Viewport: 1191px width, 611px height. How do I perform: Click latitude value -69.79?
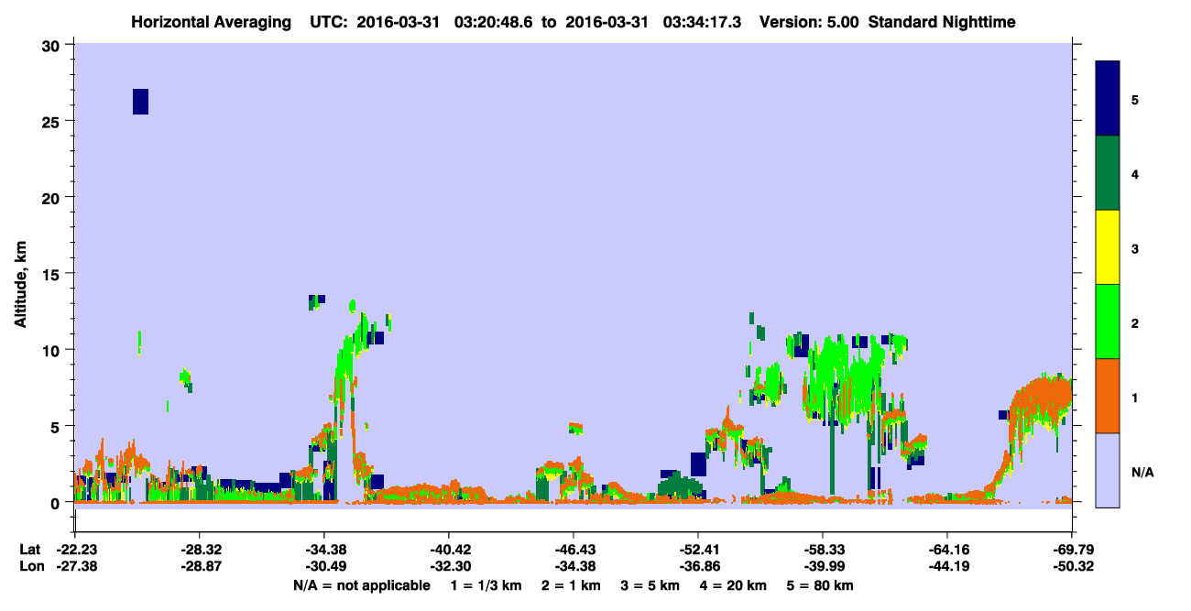point(1072,550)
